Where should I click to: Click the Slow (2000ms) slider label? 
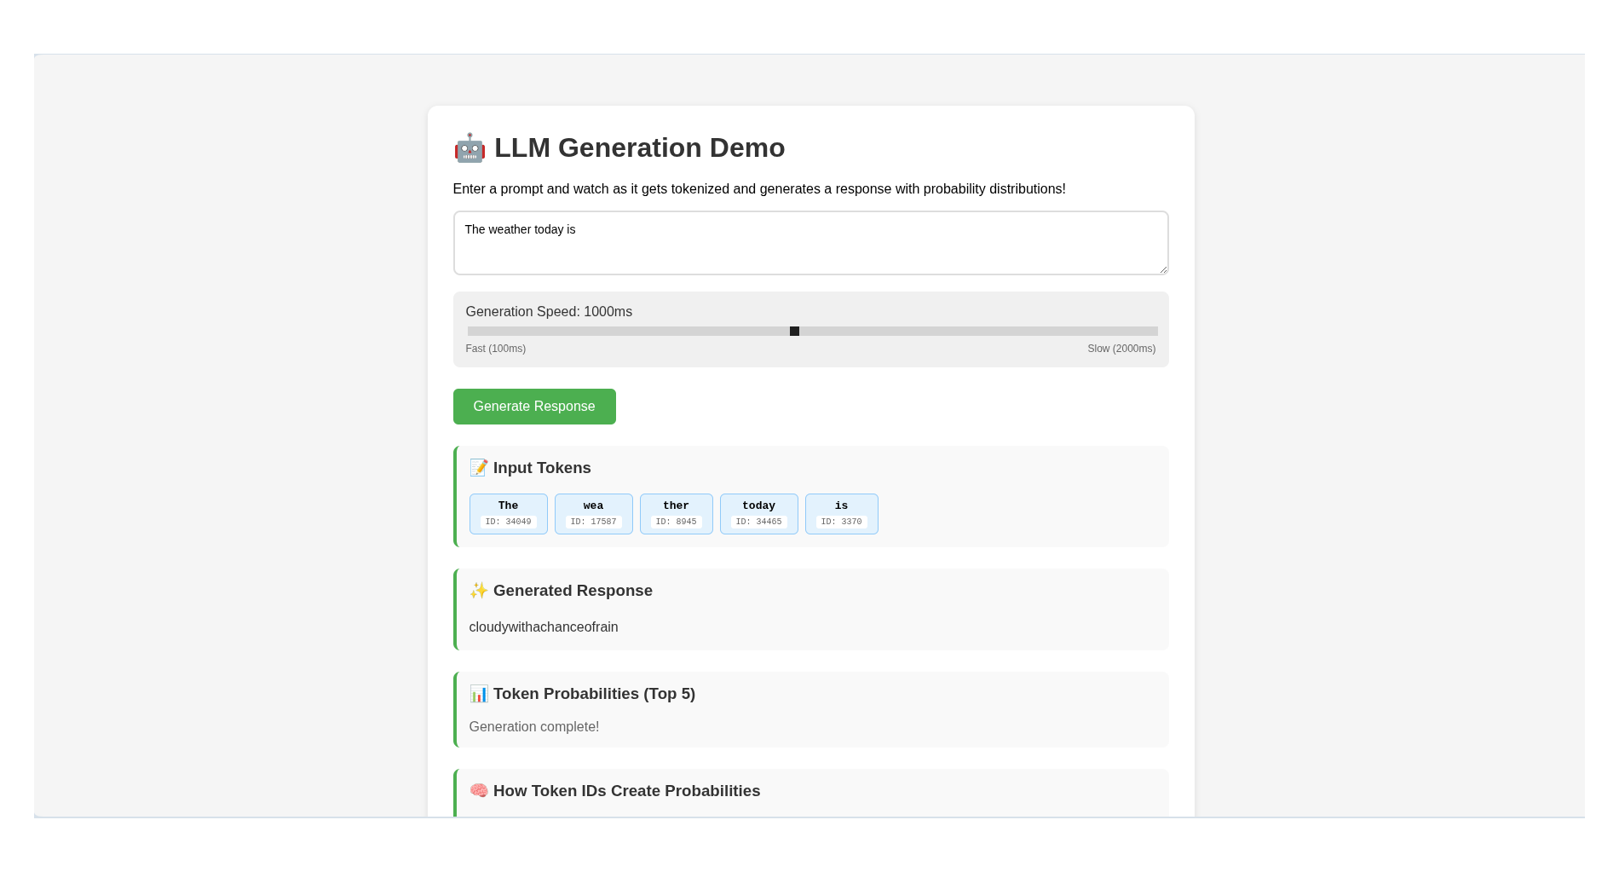pos(1121,349)
